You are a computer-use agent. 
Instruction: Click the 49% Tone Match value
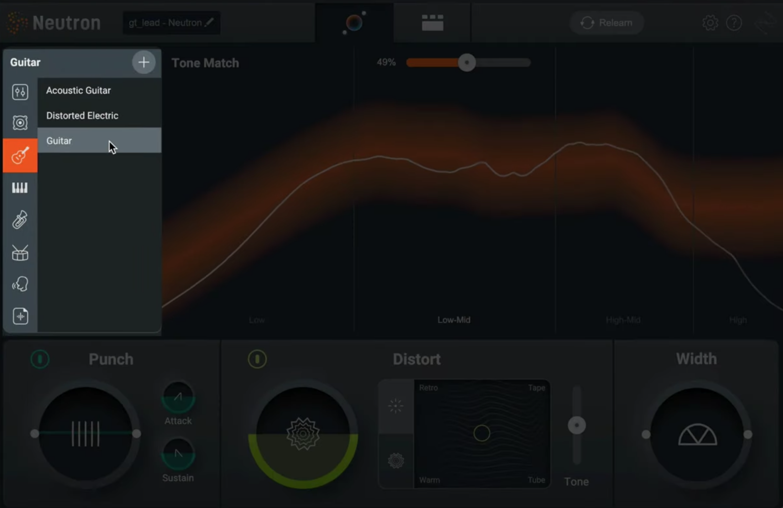386,63
